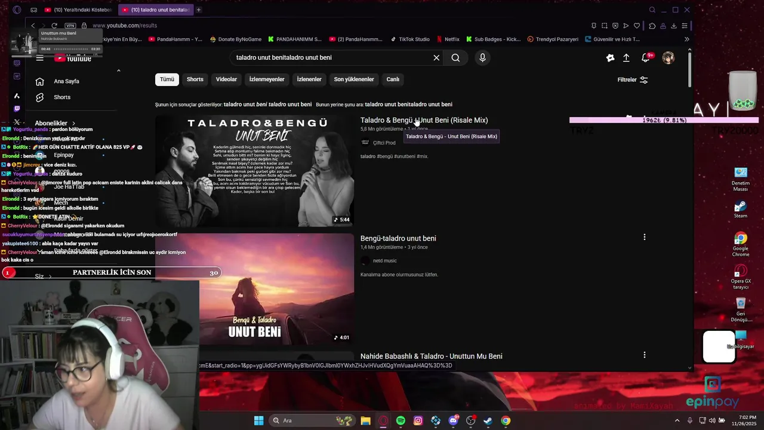Image resolution: width=764 pixels, height=430 pixels.
Task: Open the GX Corner gamepad icon
Action: coord(33,10)
